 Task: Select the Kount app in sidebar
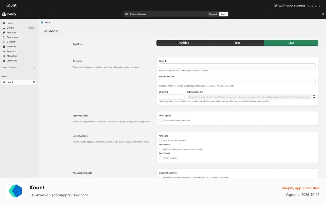[x=19, y=82]
